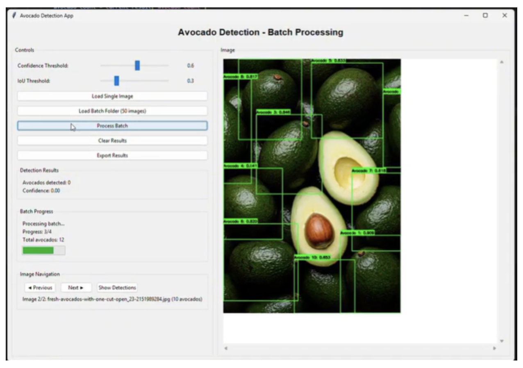Image resolution: width=523 pixels, height=368 pixels.
Task: Maximize the Avocado Detection App window
Action: 485,15
